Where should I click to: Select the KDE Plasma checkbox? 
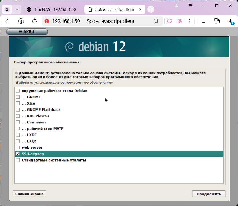pyautogui.click(x=18, y=116)
